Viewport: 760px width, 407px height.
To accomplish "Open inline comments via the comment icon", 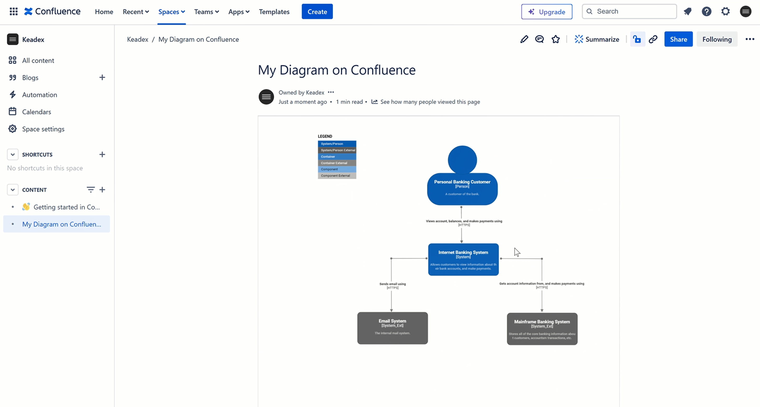I will point(540,39).
